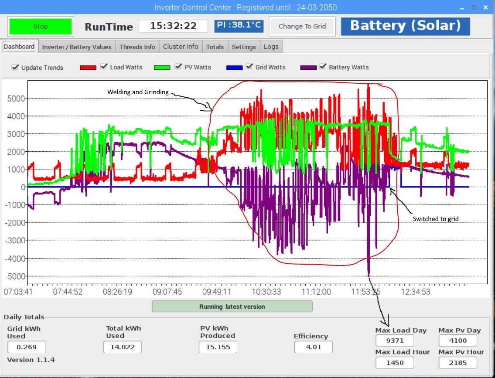Click the Max Load Hour field 1450
Image resolution: width=495 pixels, height=378 pixels.
(x=395, y=363)
